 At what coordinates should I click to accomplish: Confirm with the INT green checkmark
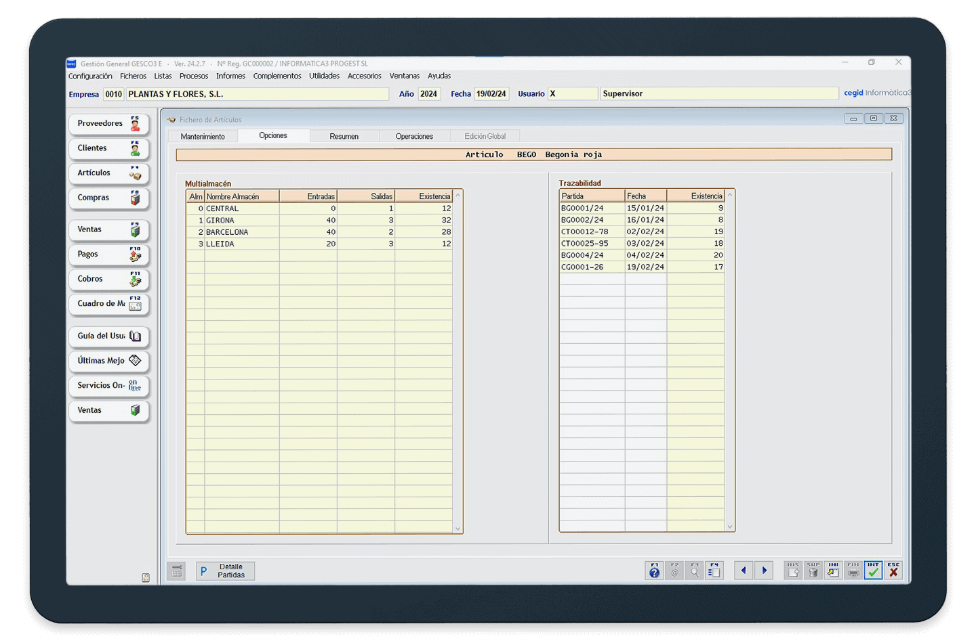point(873,571)
